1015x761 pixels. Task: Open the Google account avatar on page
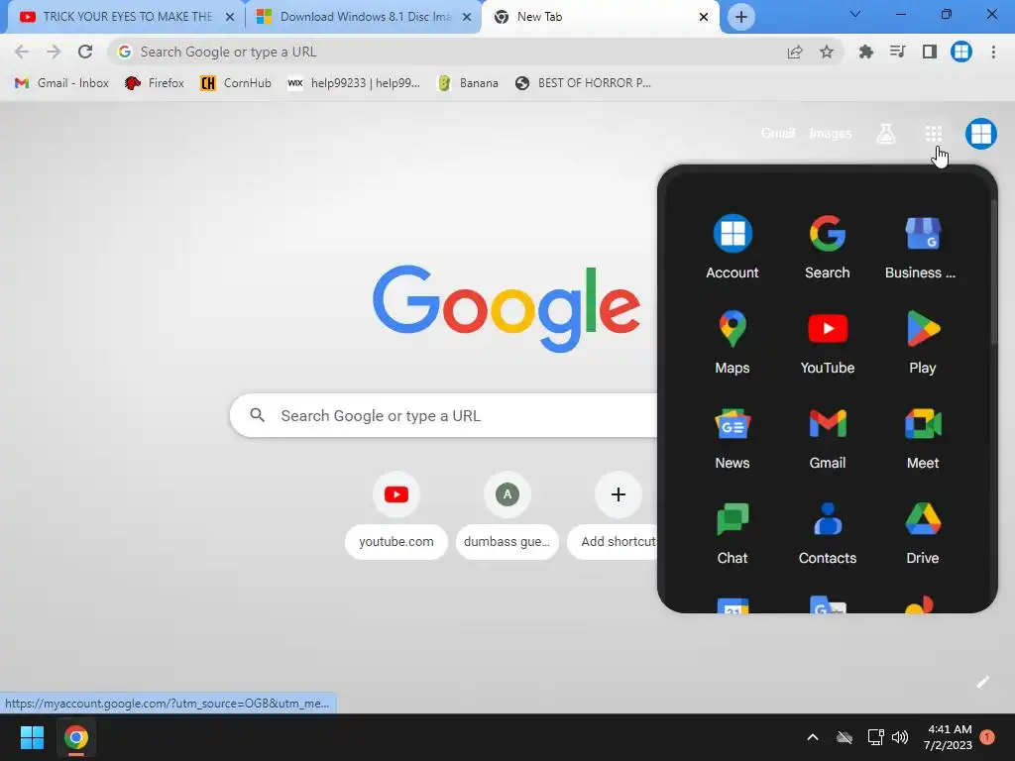point(980,134)
